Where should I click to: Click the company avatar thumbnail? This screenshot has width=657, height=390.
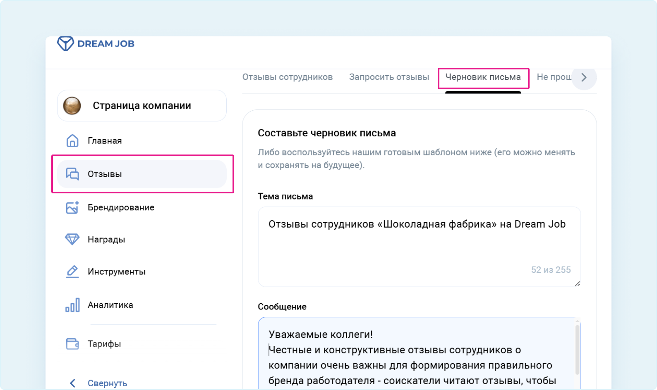coord(72,106)
